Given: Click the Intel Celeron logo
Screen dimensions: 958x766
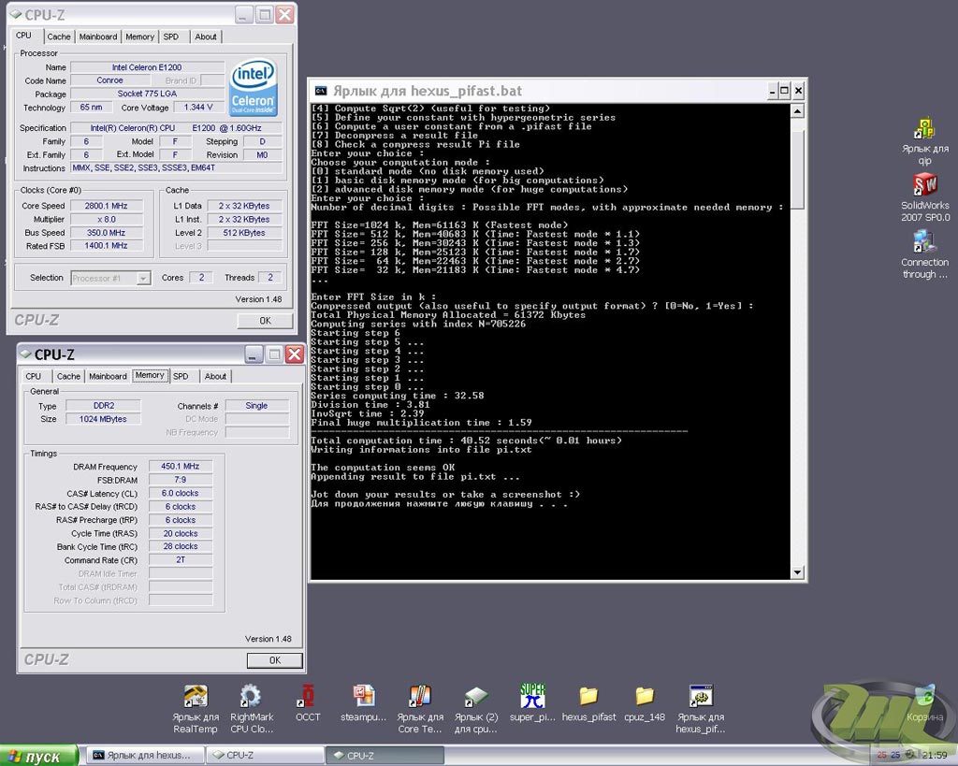Looking at the screenshot, I should pos(254,87).
